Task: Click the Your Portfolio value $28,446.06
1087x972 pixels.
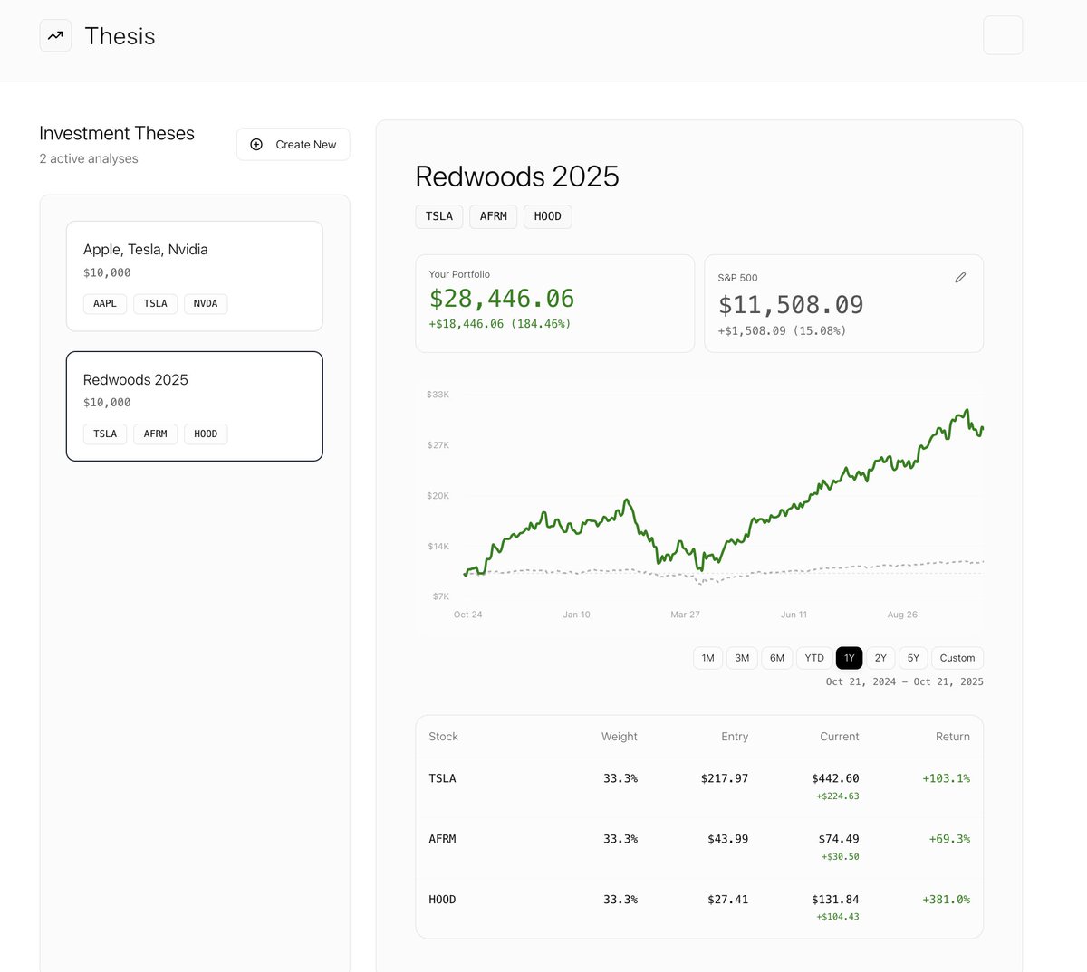Action: (502, 299)
